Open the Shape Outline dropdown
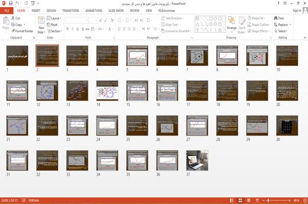308x204 pixels. pos(259,25)
